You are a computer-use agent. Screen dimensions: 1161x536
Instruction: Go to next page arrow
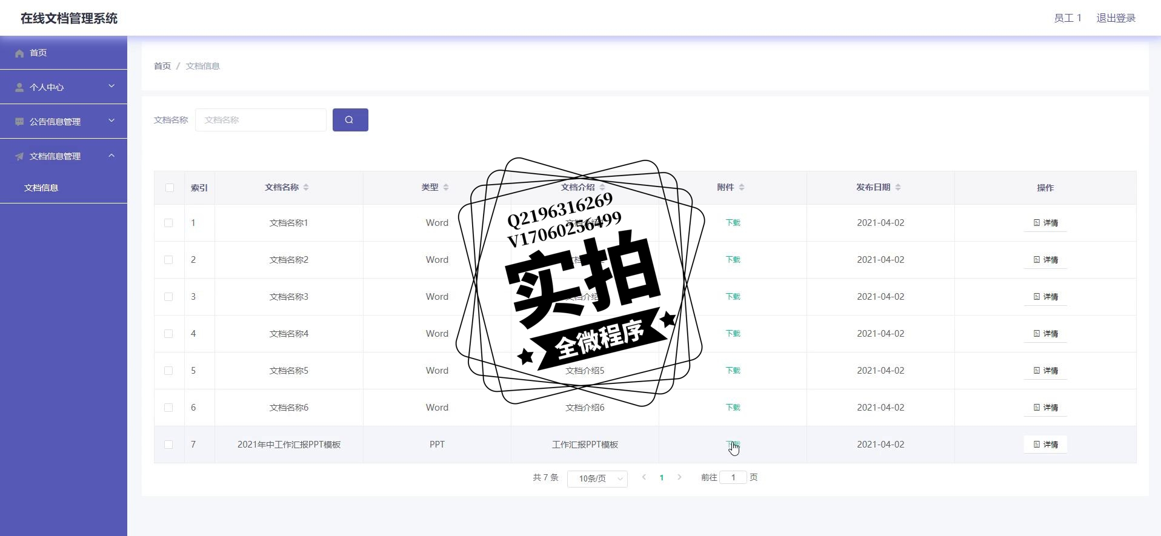pos(679,477)
